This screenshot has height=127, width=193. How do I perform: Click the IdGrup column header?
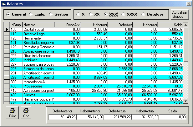(16, 25)
